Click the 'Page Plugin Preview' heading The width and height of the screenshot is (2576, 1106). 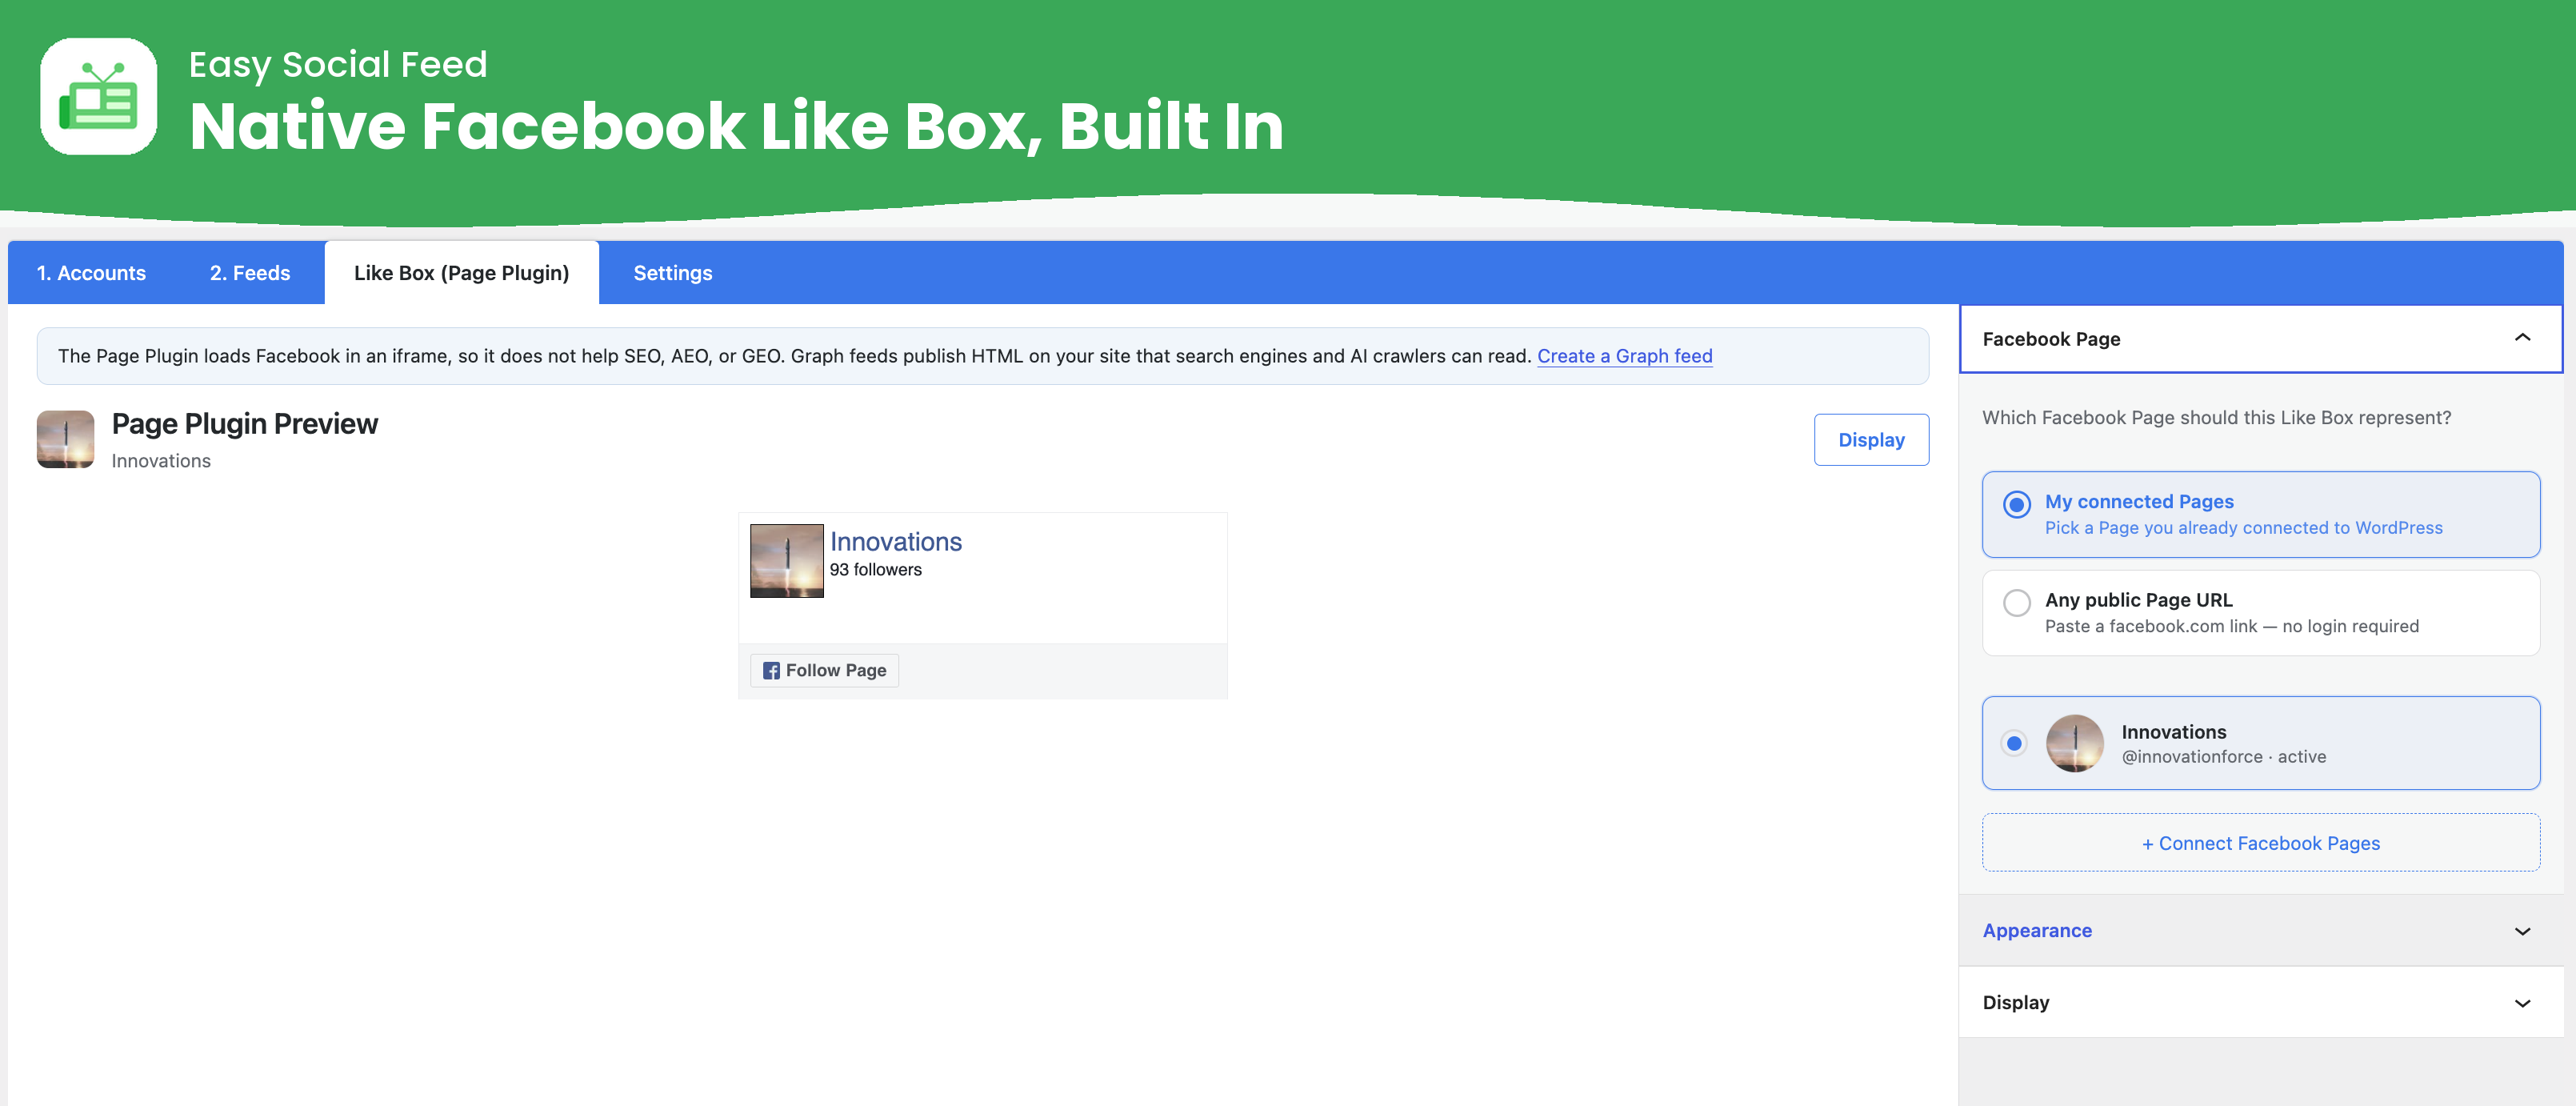click(245, 424)
